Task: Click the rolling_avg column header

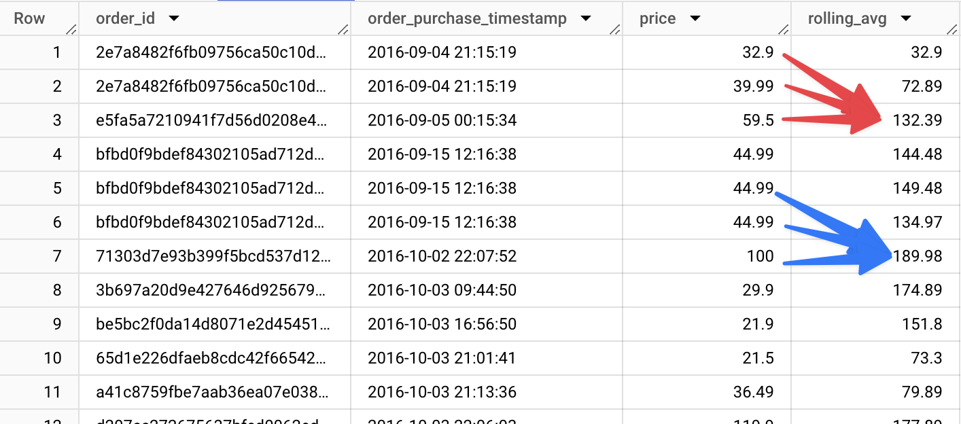Action: click(847, 19)
